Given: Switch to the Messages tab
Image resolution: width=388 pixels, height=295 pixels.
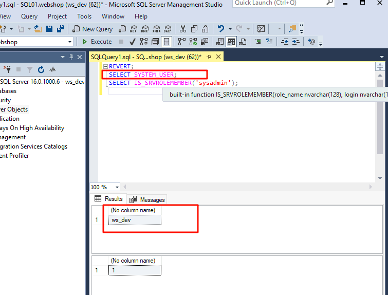Looking at the screenshot, I should pos(147,199).
